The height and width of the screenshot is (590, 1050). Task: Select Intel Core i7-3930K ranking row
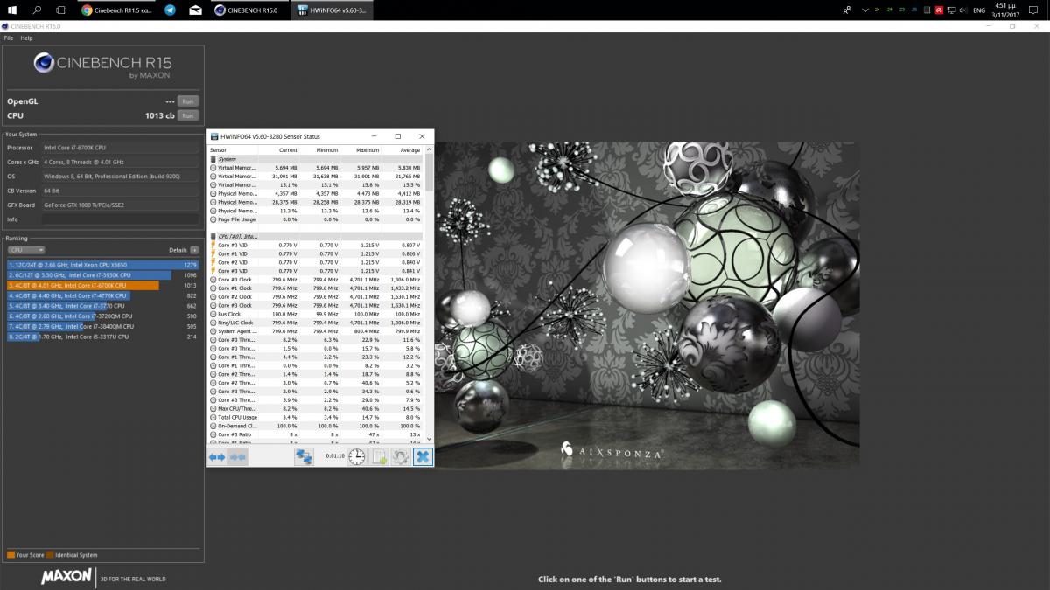(x=103, y=274)
